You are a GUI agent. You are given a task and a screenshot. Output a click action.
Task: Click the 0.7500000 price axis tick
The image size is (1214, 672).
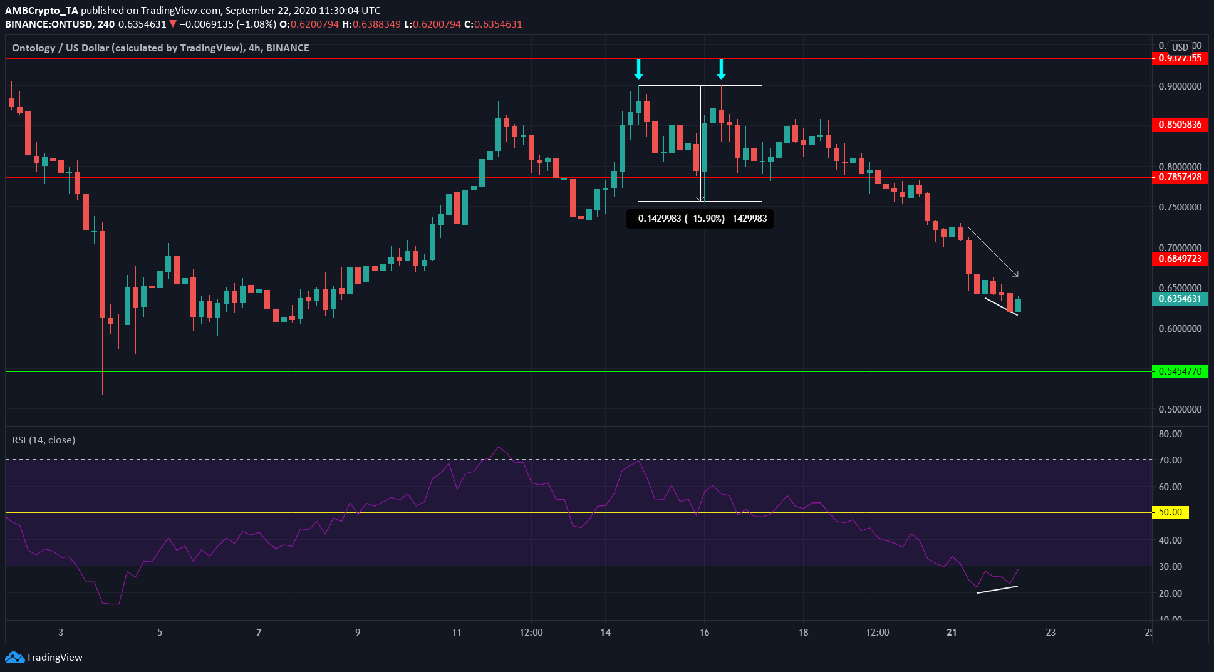1180,207
